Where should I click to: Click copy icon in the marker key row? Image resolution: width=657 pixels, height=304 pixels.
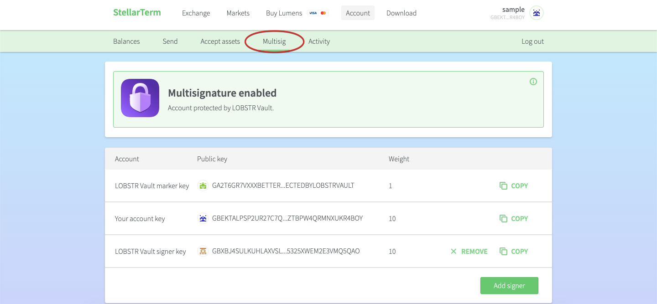coord(503,185)
